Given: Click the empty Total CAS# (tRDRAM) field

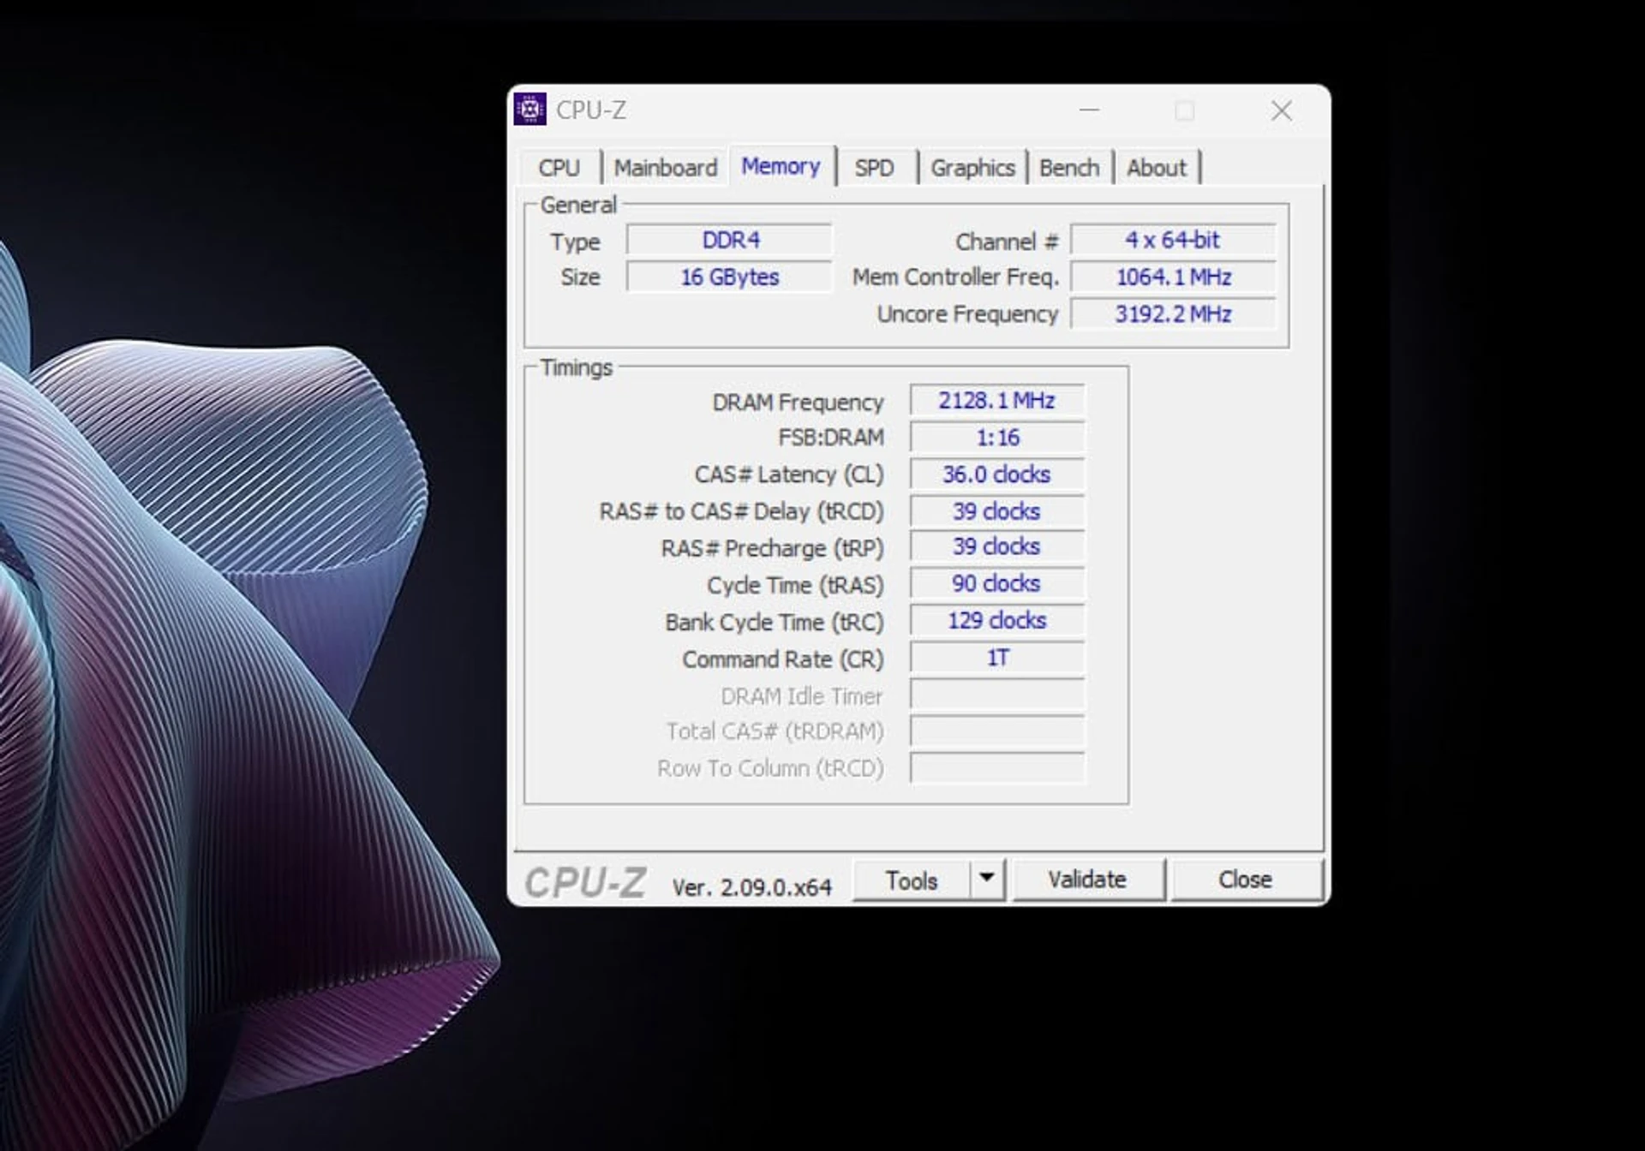Looking at the screenshot, I should pos(996,731).
